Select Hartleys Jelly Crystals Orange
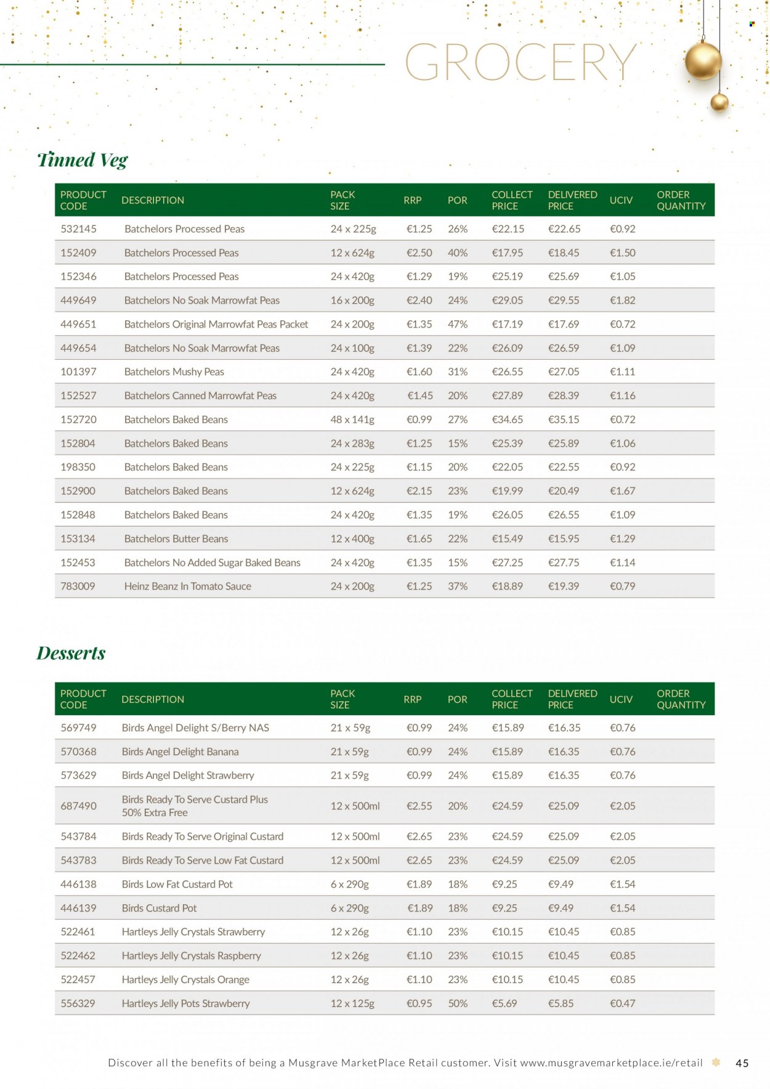770x1089 pixels. point(185,980)
